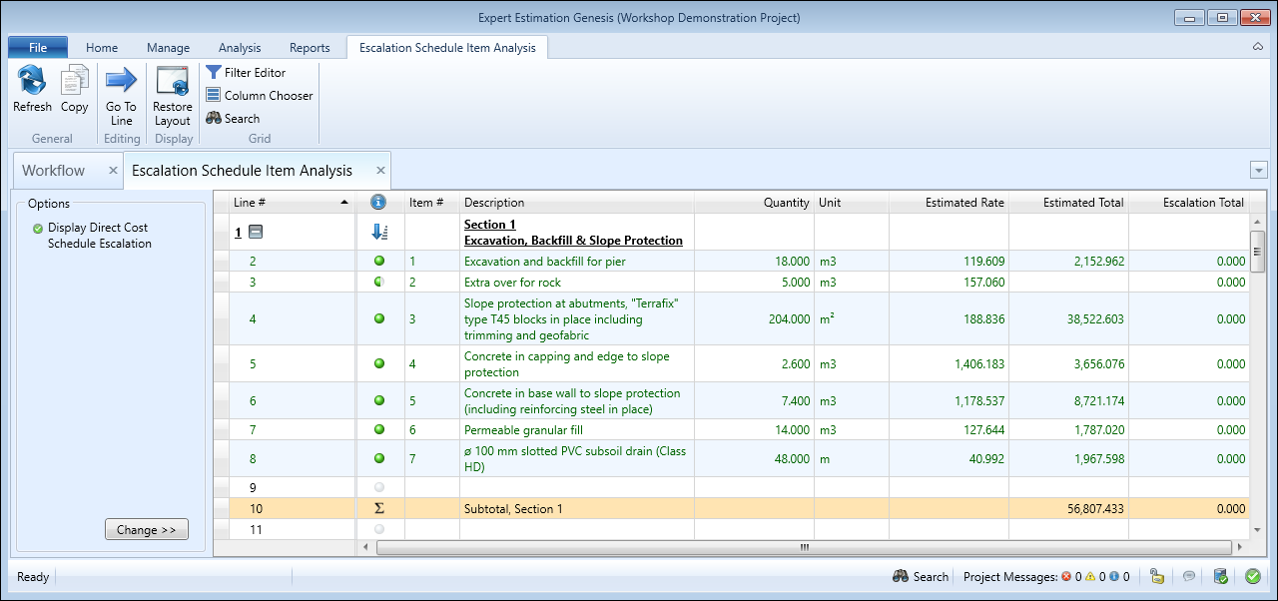Image resolution: width=1278 pixels, height=601 pixels.
Task: Switch to the Workflow tab
Action: [x=54, y=171]
